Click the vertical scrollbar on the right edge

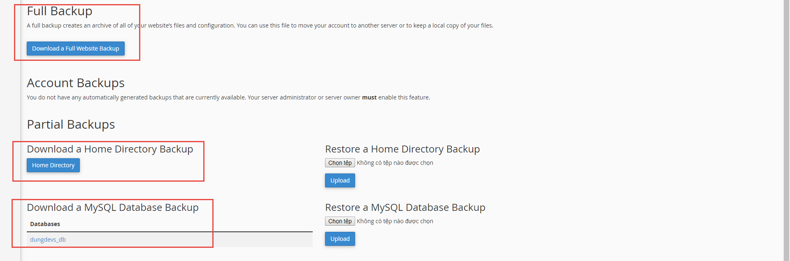pyautogui.click(x=786, y=123)
